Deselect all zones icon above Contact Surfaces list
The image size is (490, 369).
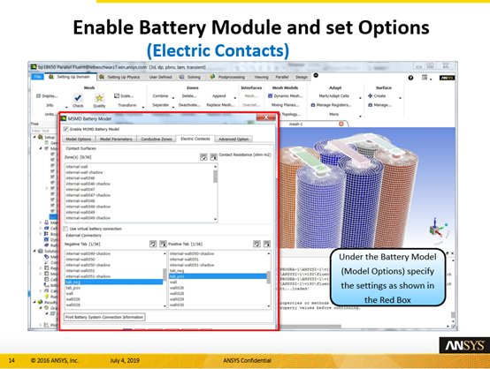point(213,157)
